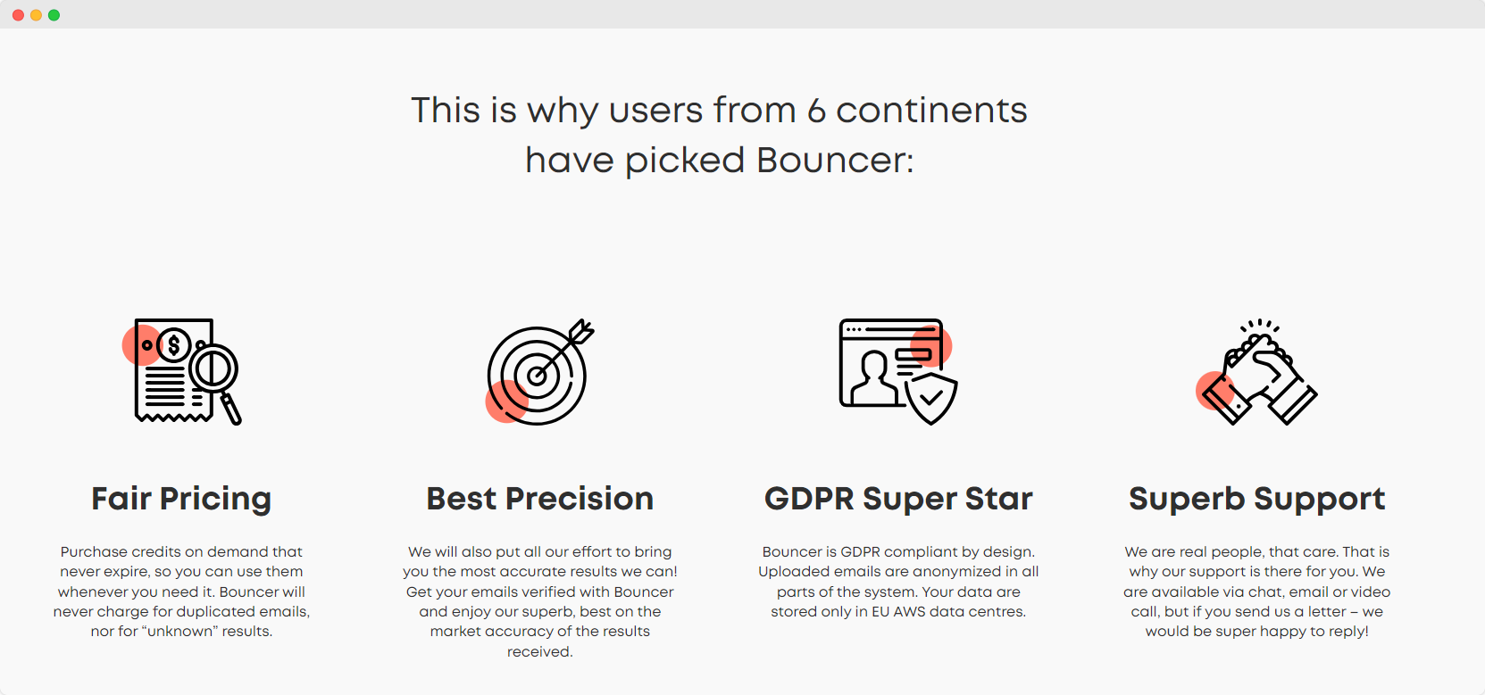1485x695 pixels.
Task: Click the Fair Pricing description paragraph
Action: pyautogui.click(x=181, y=592)
